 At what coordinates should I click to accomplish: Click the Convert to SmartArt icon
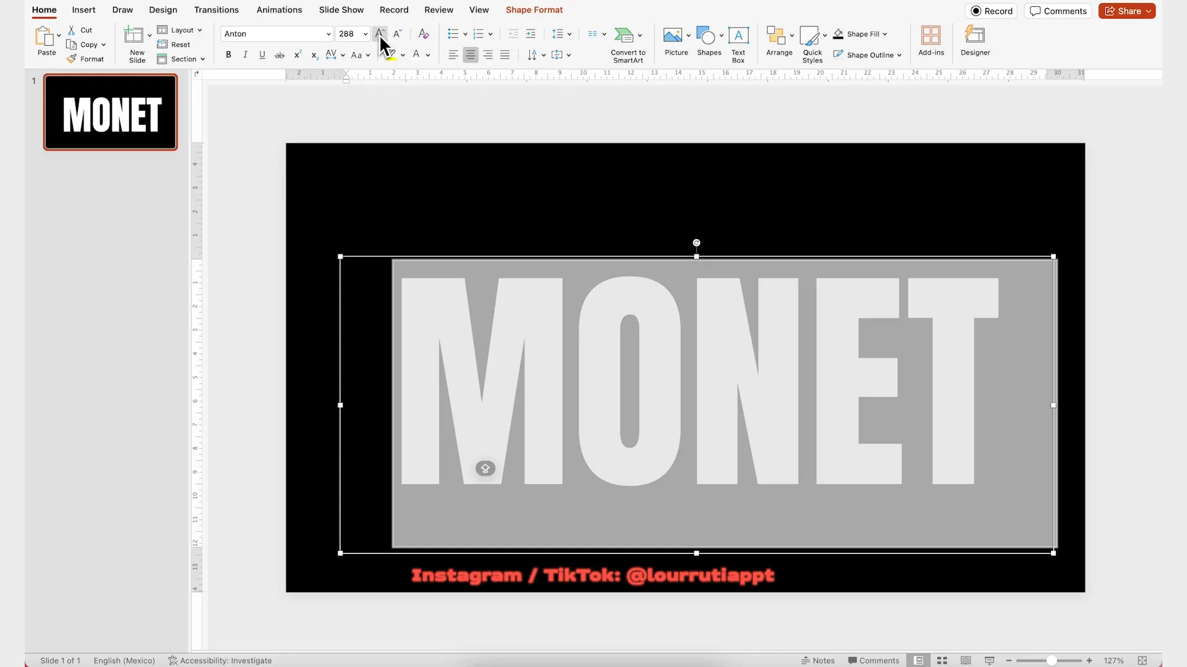(x=624, y=35)
